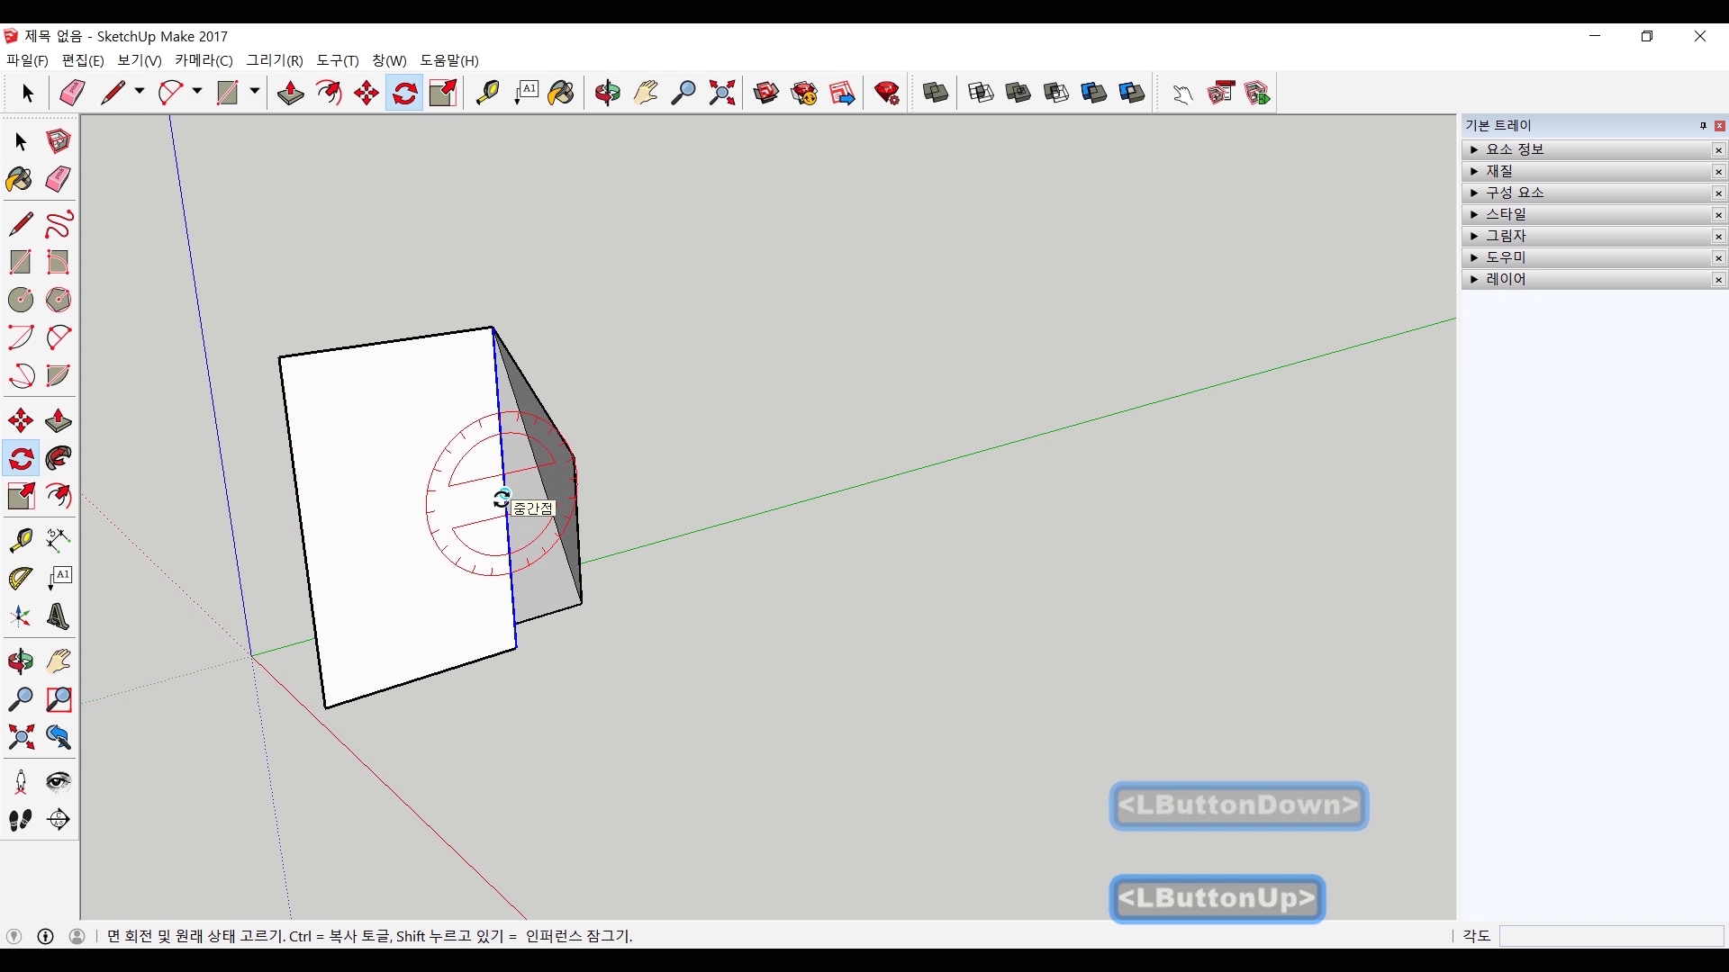This screenshot has width=1729, height=972.
Task: Open the 도구(T) menu
Action: pyautogui.click(x=337, y=60)
